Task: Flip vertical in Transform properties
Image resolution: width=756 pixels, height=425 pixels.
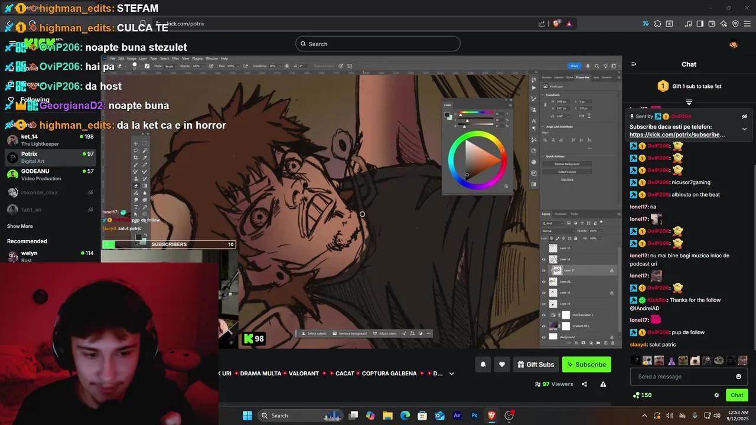Action: 589,116
